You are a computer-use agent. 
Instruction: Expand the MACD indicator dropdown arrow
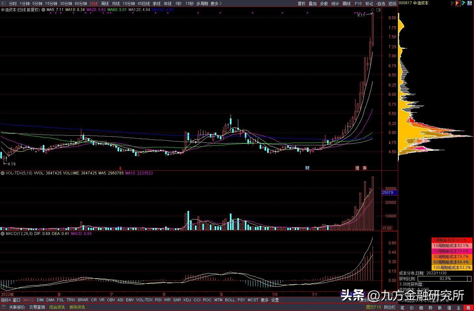pos(3,234)
